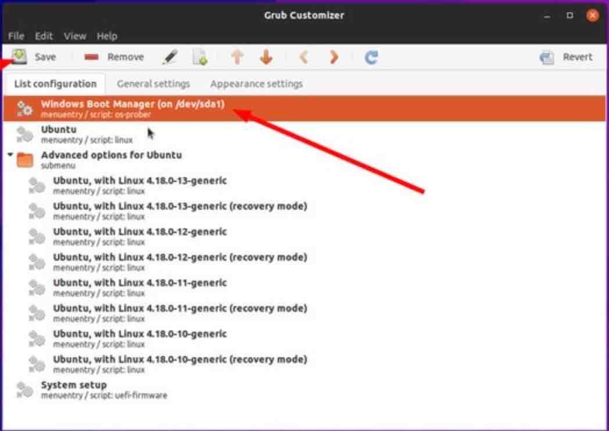Open the File menu
Screen dimensions: 609x431
pos(16,36)
